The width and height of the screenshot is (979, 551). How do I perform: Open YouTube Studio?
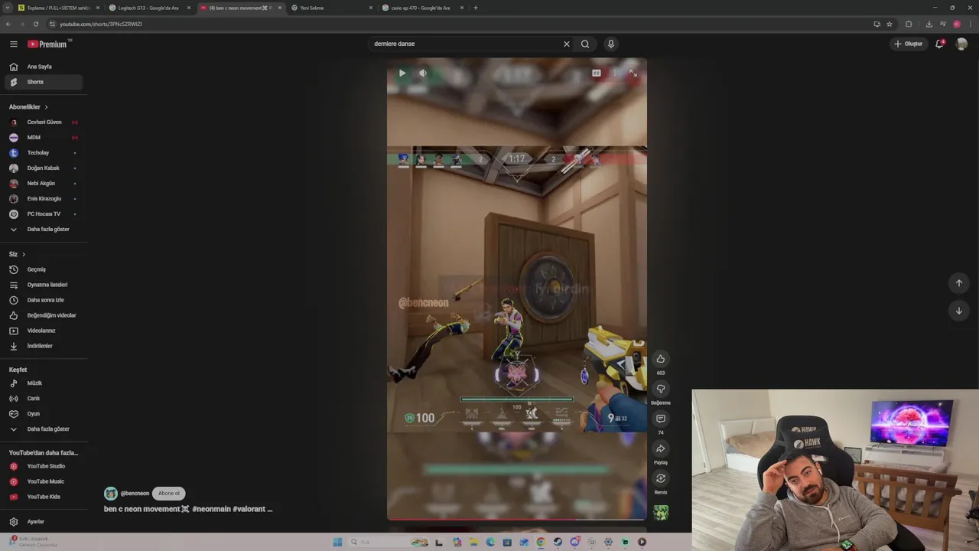44,466
